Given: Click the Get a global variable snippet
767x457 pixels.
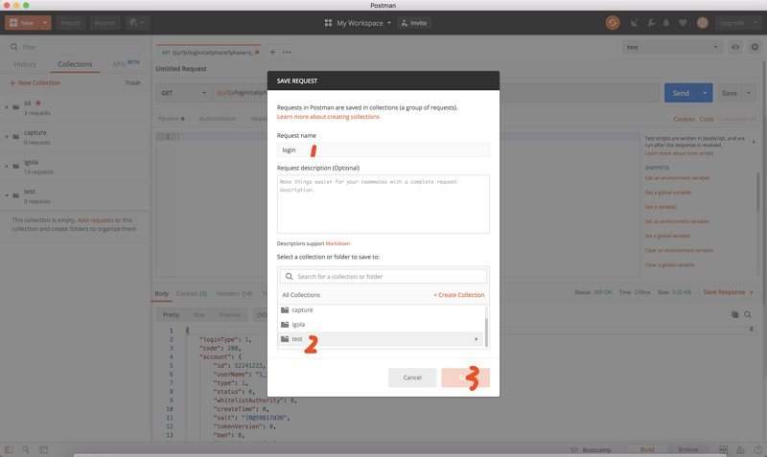Looking at the screenshot, I should pyautogui.click(x=667, y=193).
